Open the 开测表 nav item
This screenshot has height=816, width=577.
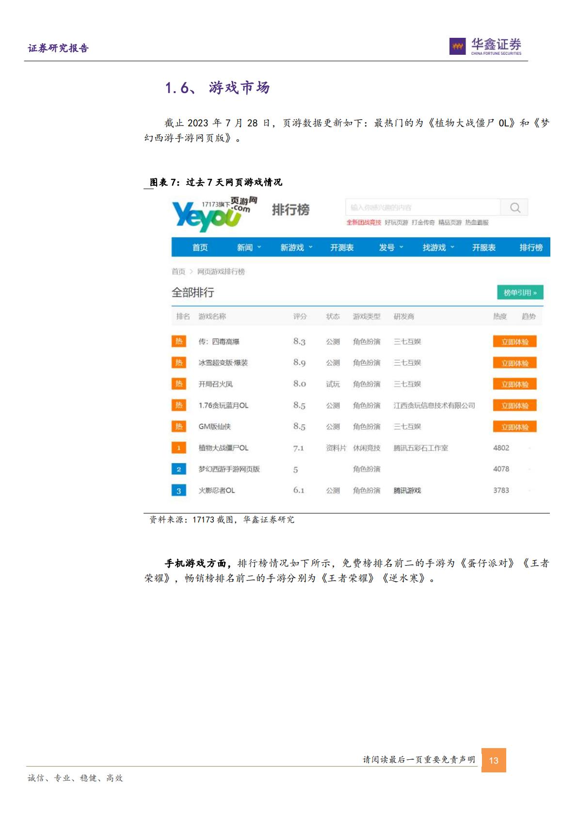coord(342,248)
